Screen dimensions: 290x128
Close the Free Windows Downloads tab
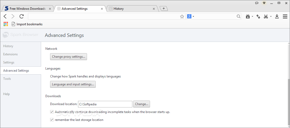pos(50,9)
